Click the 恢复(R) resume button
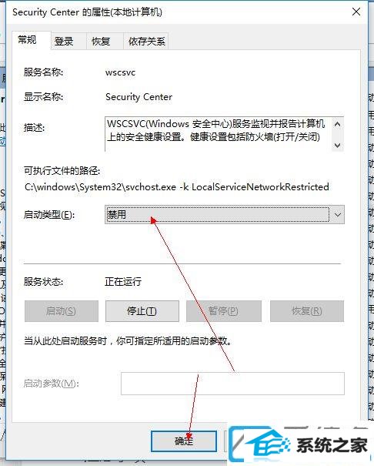This screenshot has height=466, width=374. (x=307, y=311)
